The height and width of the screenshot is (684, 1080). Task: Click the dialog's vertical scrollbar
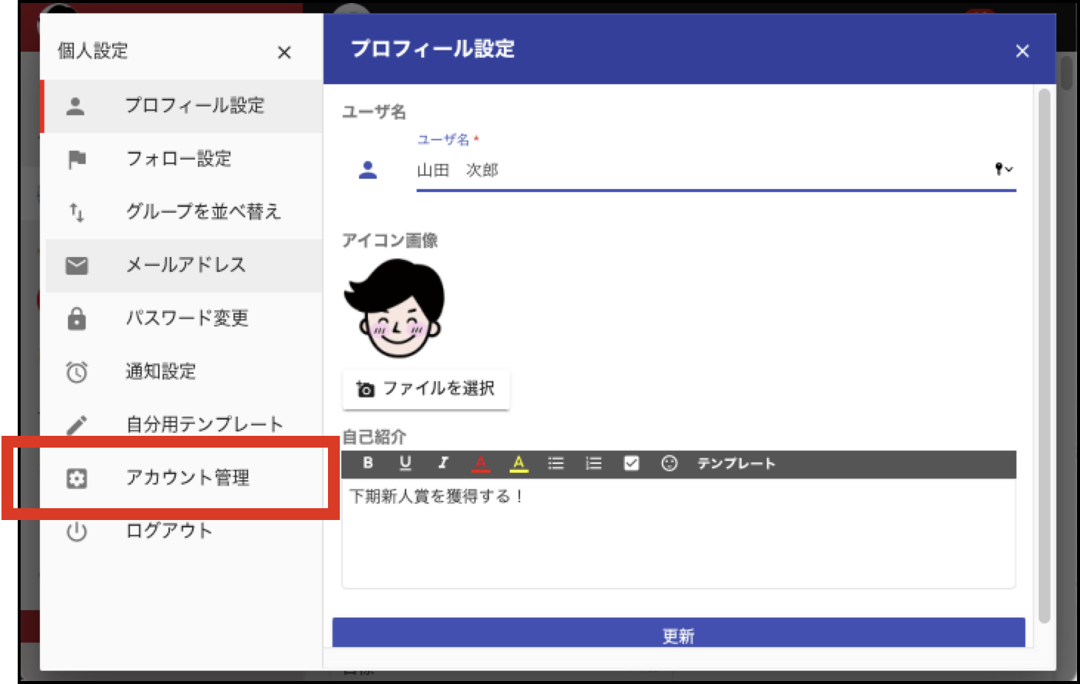point(1044,356)
